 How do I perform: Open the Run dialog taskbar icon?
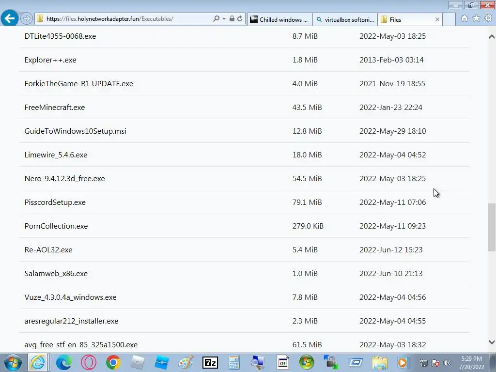click(356, 362)
